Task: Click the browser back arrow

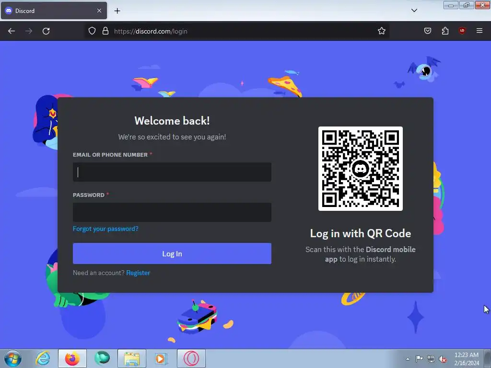Action: coord(12,31)
